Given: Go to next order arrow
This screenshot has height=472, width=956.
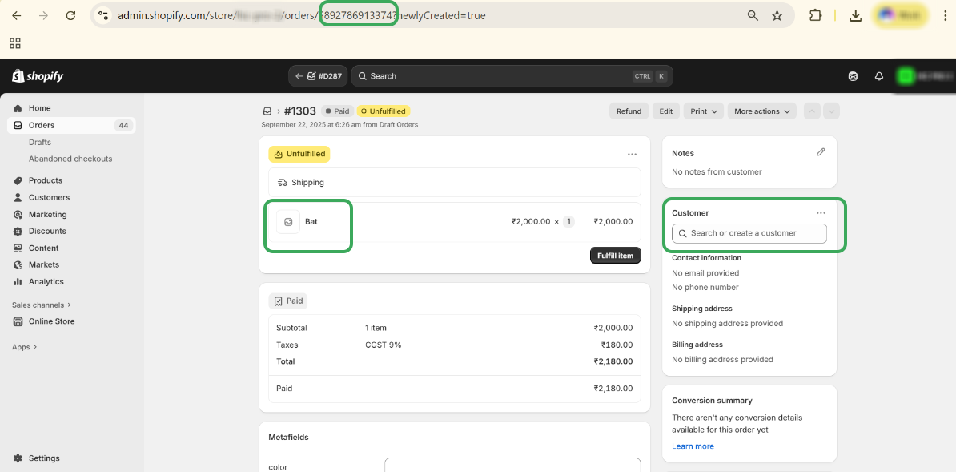Looking at the screenshot, I should click(x=832, y=111).
